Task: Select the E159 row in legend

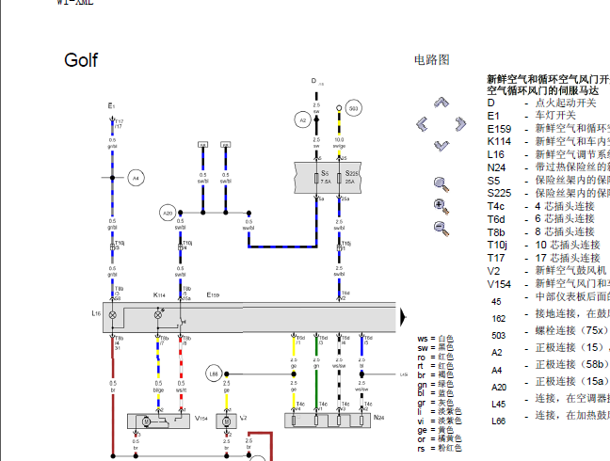Action: [549, 129]
